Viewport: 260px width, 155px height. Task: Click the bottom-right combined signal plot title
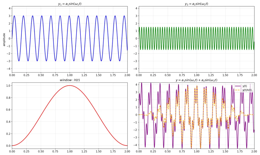pos(197,80)
